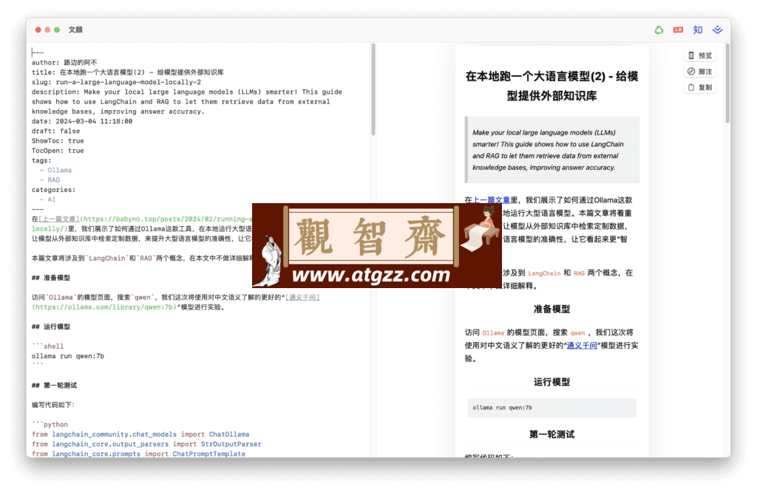Click the 'title: 在本地跑一个大语言模型(2)' line in editor
Viewport: 757px width, 492px height.
(127, 72)
